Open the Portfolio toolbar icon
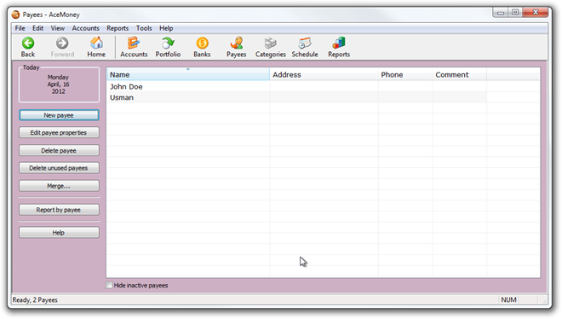Image resolution: width=562 pixels, height=319 pixels. click(168, 43)
